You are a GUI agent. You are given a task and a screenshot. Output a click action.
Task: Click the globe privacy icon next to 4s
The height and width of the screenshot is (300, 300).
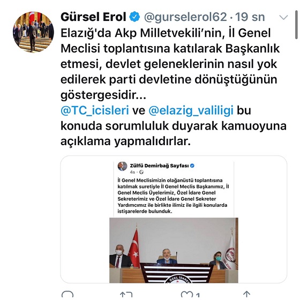coord(141,172)
